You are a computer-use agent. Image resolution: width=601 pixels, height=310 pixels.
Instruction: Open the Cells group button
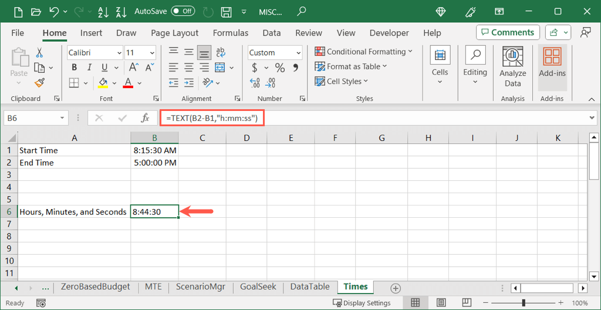point(440,65)
